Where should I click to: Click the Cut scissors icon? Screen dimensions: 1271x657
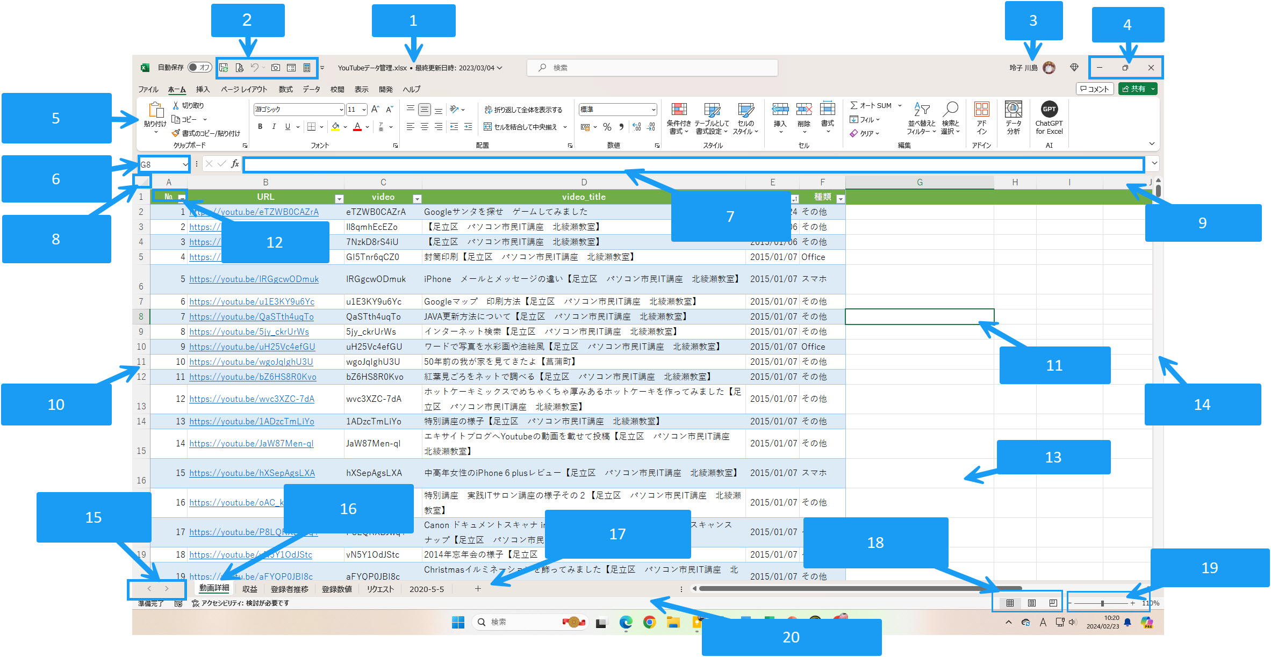click(x=176, y=105)
